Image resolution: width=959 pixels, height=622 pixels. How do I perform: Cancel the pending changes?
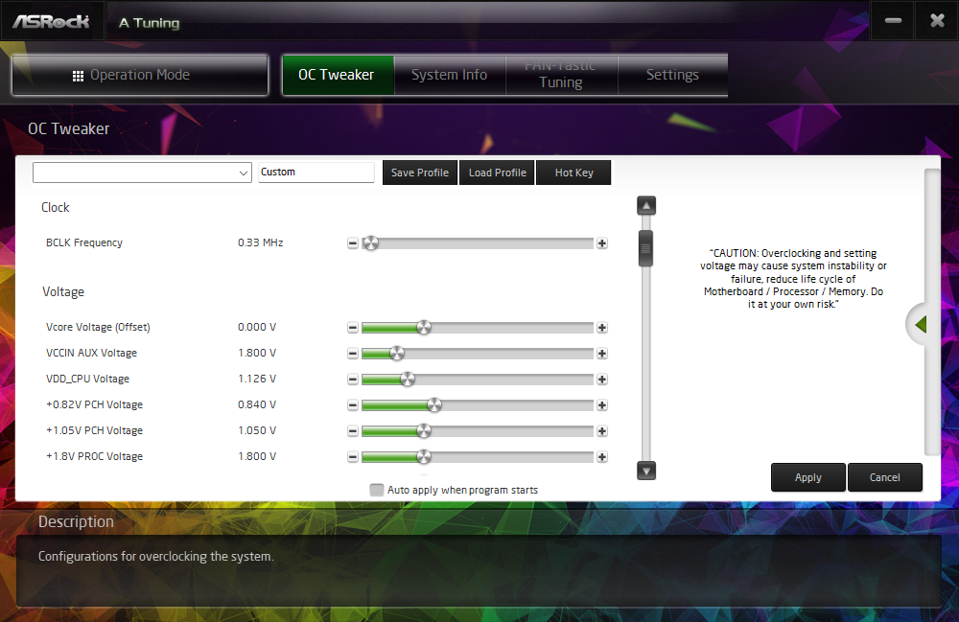[885, 477]
